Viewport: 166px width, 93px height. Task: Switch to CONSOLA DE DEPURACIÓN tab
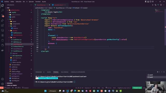[78, 72]
